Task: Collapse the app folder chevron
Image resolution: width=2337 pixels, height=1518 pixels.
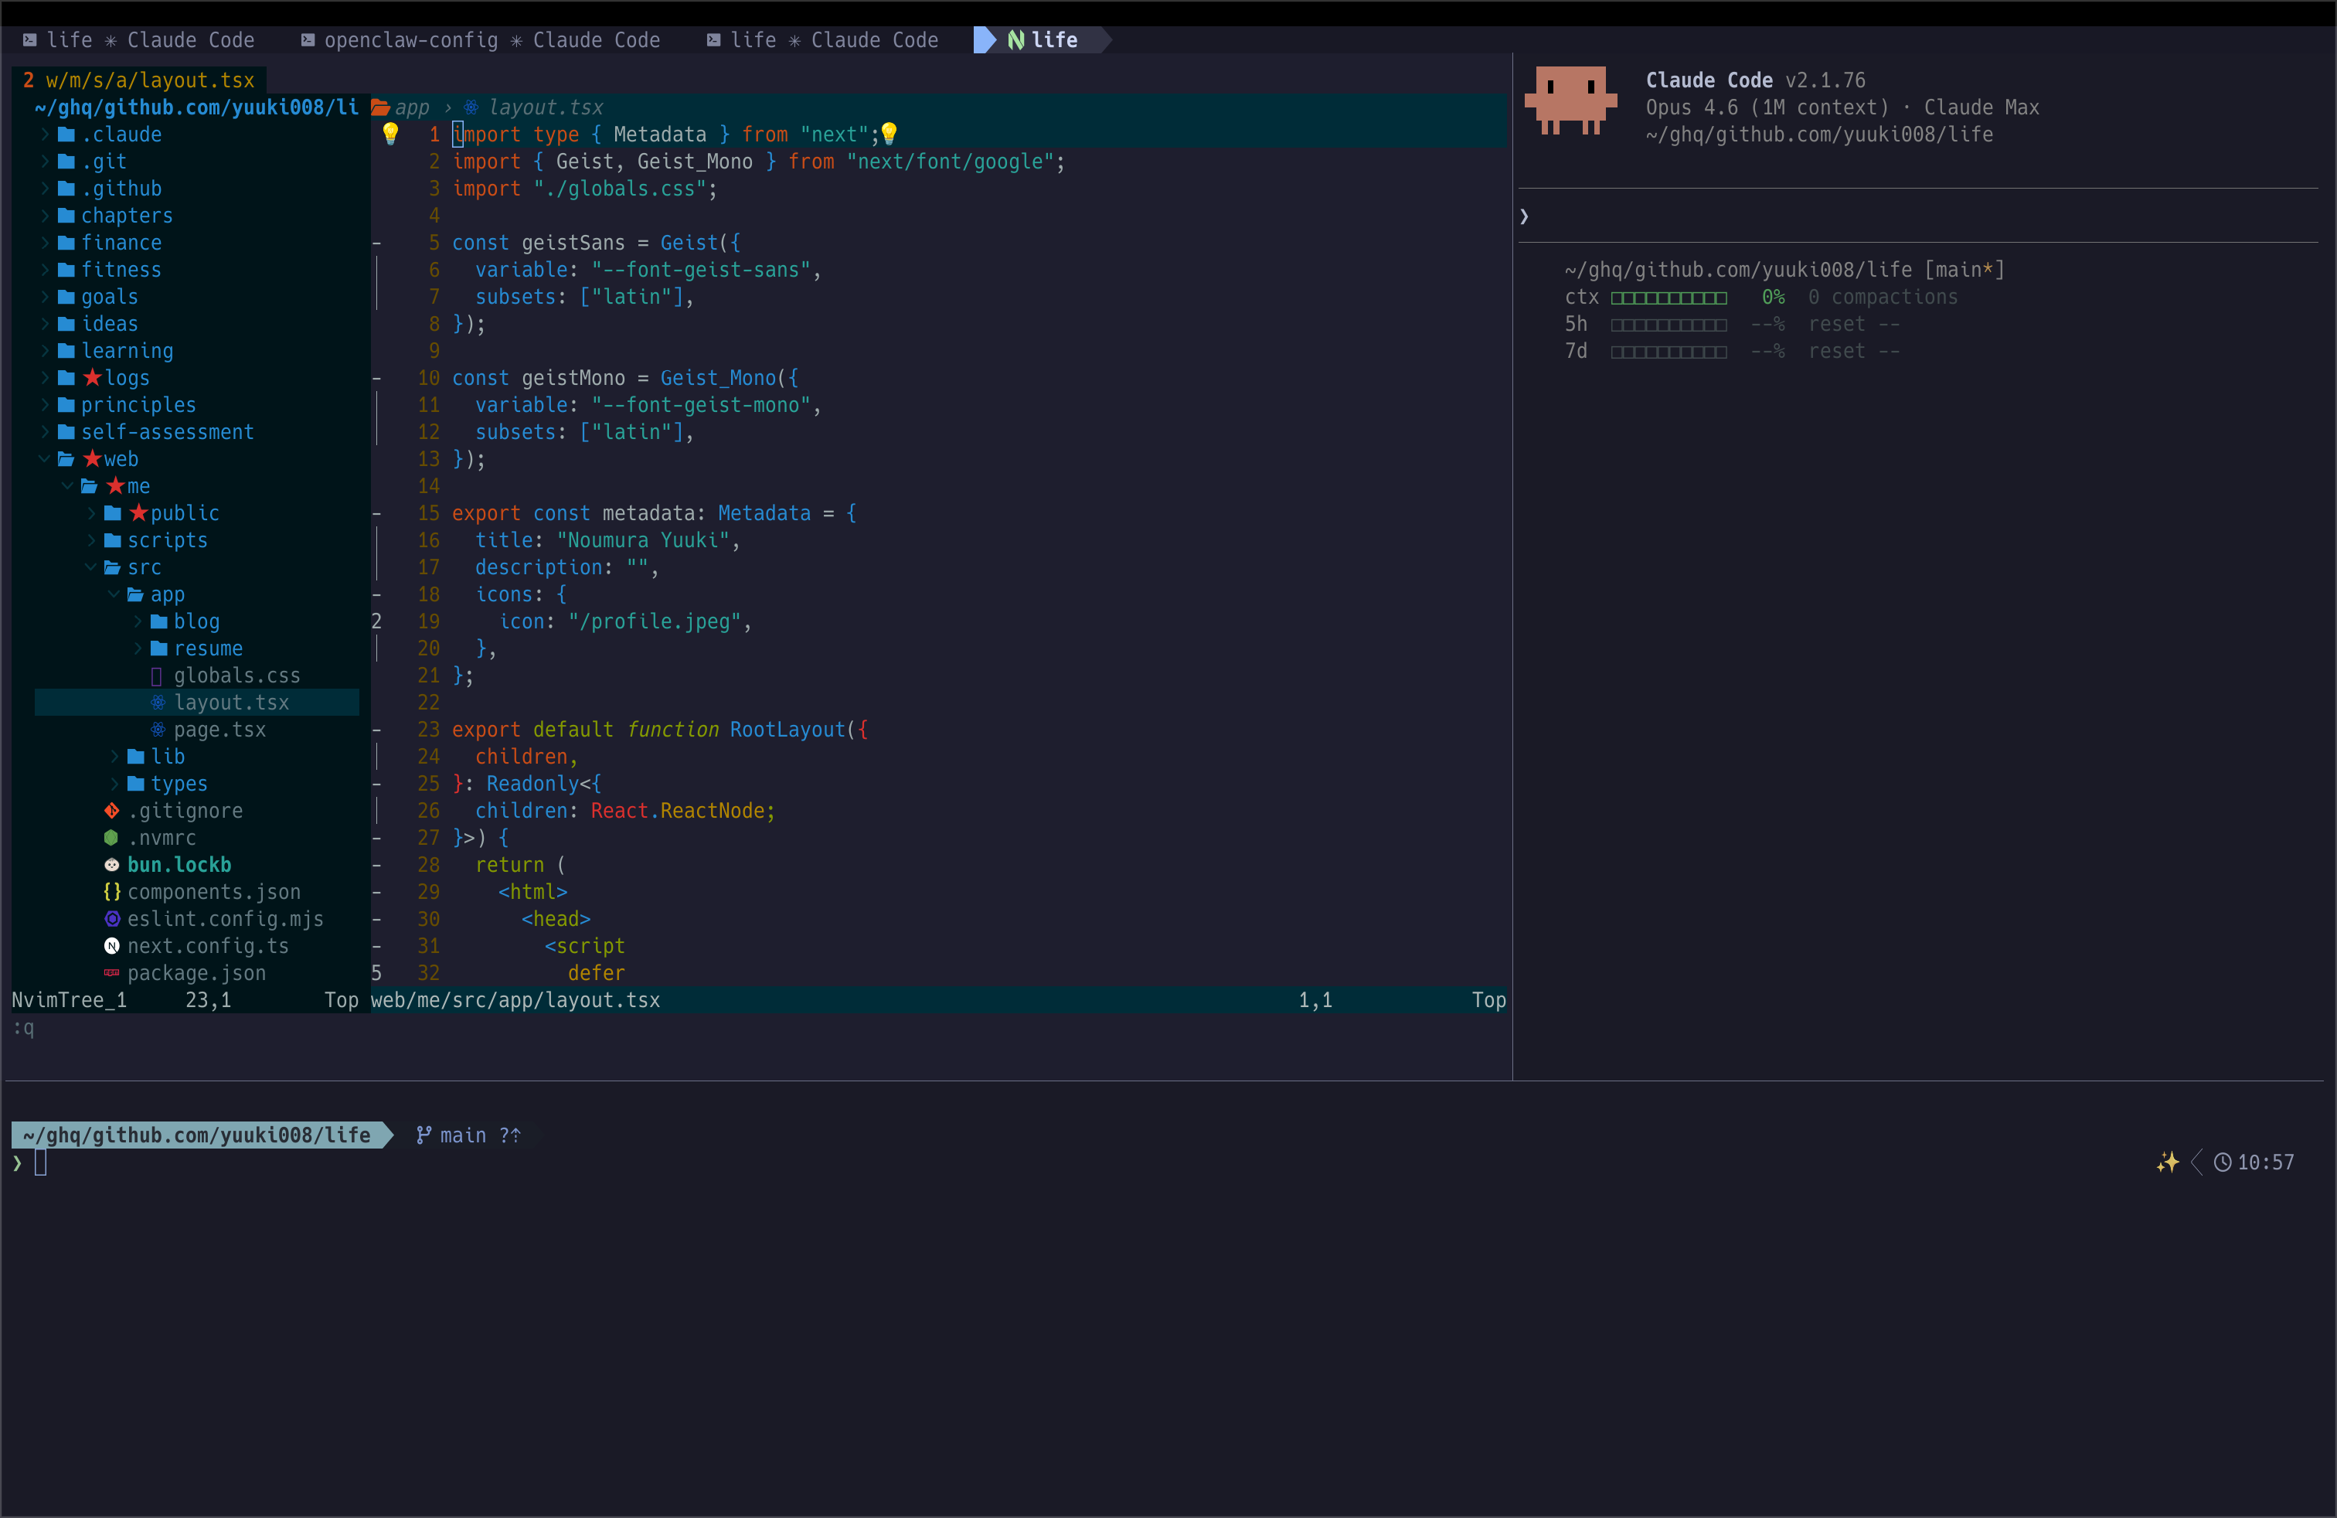Action: pos(114,594)
